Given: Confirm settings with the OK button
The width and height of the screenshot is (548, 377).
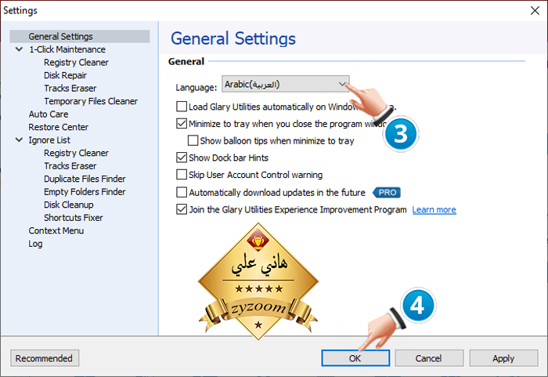Looking at the screenshot, I should 355,358.
